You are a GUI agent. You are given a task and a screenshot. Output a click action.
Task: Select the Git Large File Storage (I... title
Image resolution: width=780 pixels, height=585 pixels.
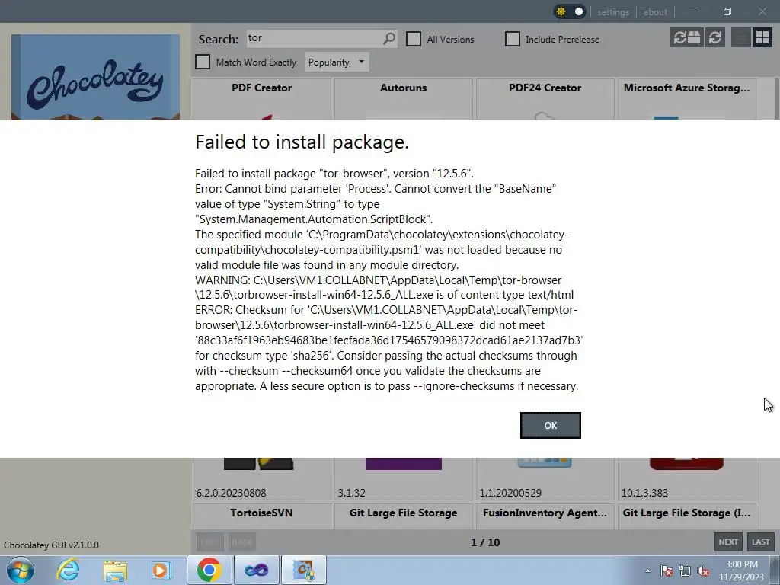coord(686,513)
